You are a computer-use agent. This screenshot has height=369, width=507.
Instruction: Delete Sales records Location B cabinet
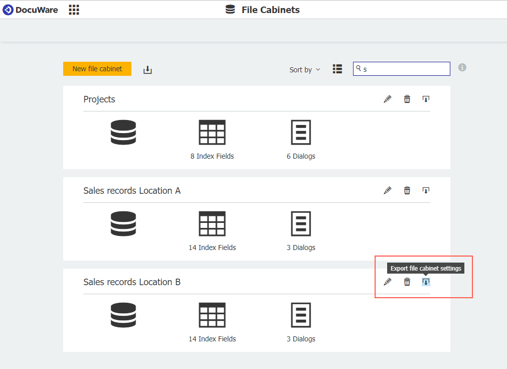(x=407, y=282)
